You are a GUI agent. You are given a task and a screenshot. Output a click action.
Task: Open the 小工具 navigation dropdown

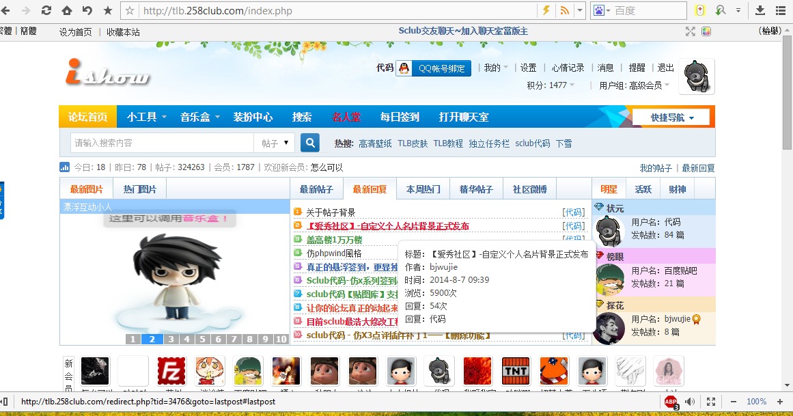147,117
